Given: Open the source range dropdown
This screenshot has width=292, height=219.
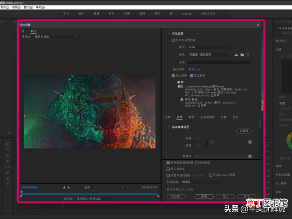Looking at the screenshot, I should (x=94, y=199).
